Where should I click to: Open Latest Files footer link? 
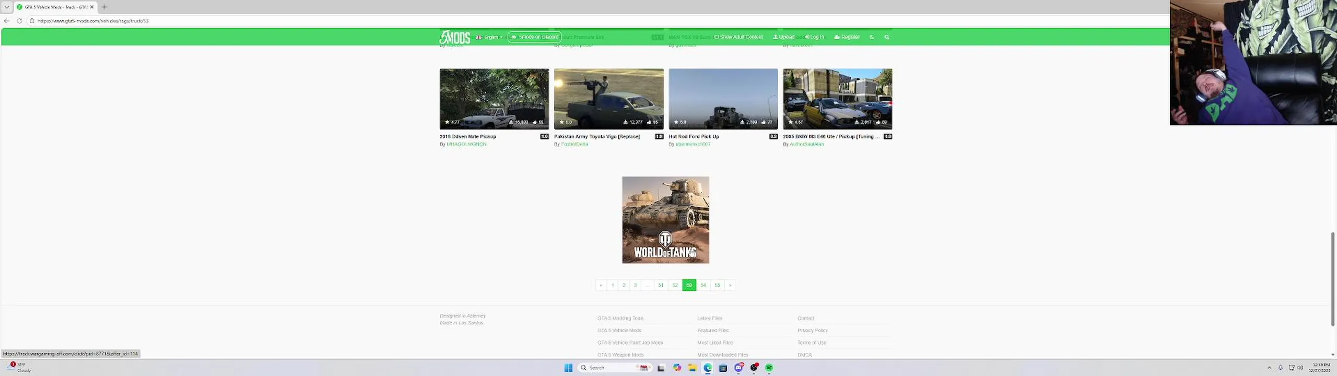click(x=710, y=318)
